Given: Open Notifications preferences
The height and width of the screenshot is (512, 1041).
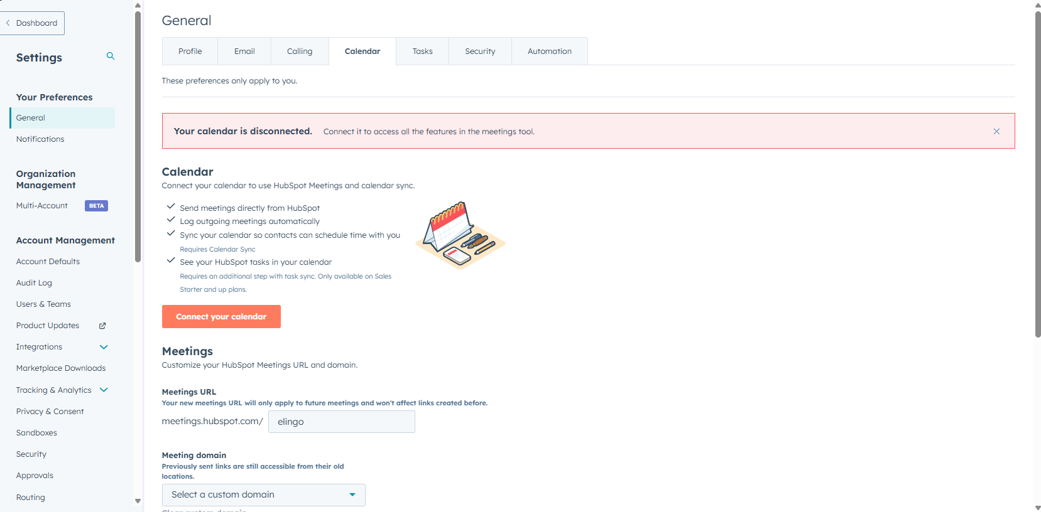Looking at the screenshot, I should pyautogui.click(x=40, y=139).
